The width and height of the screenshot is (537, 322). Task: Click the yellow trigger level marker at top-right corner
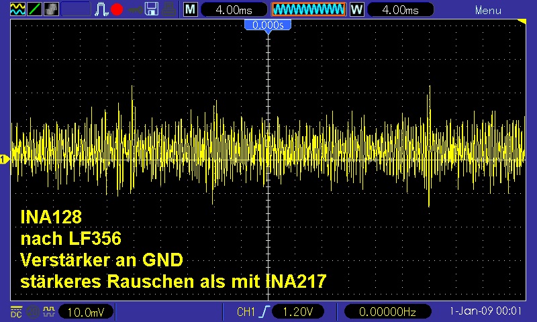click(522, 22)
